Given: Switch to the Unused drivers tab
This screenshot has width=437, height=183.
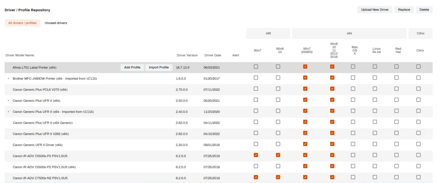Looking at the screenshot, I should tap(56, 23).
